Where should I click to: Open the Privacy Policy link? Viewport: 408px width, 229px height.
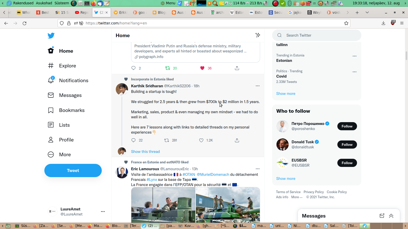tap(314, 192)
